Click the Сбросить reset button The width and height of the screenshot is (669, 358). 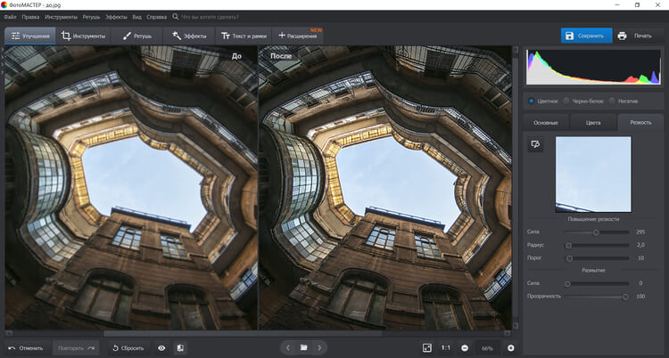point(128,347)
